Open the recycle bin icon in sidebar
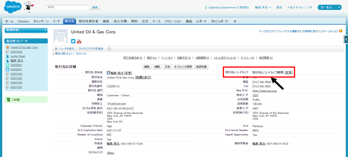The image size is (348, 157). (x=8, y=100)
